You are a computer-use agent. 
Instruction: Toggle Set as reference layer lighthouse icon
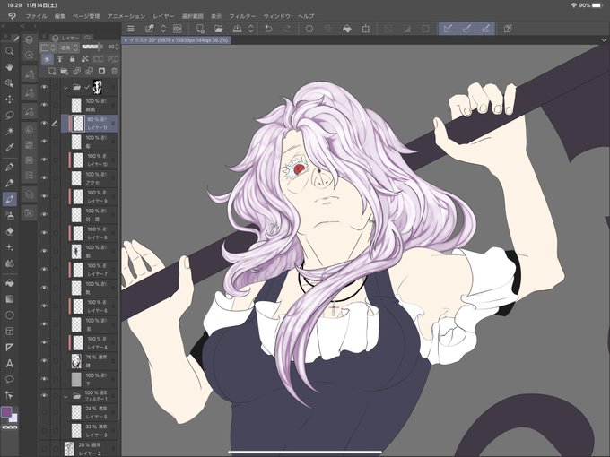(59, 59)
